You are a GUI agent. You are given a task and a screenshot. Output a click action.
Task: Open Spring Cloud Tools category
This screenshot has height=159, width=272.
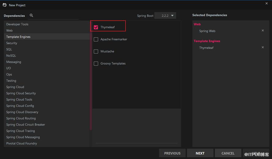pyautogui.click(x=47, y=99)
